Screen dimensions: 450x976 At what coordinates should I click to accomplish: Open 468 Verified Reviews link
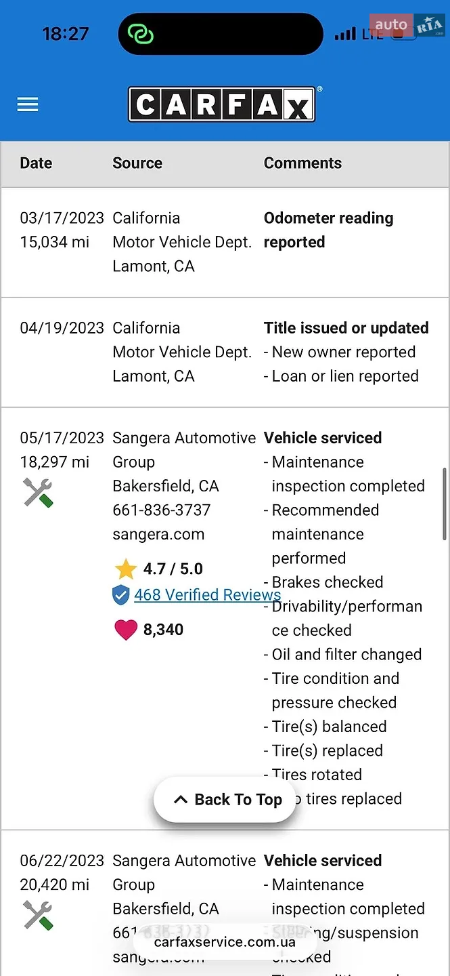click(x=207, y=594)
